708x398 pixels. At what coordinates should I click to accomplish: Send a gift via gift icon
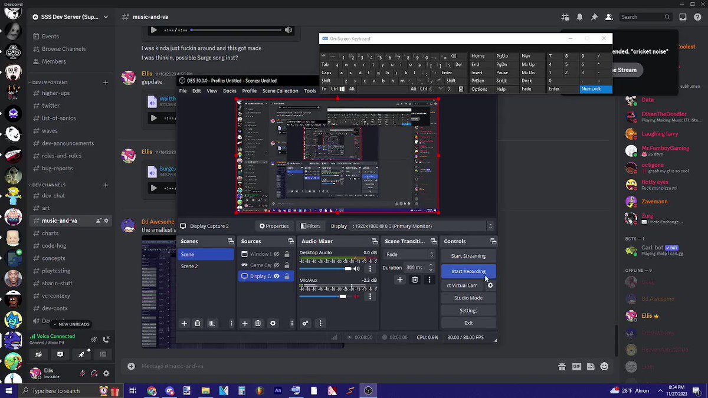[x=562, y=366]
